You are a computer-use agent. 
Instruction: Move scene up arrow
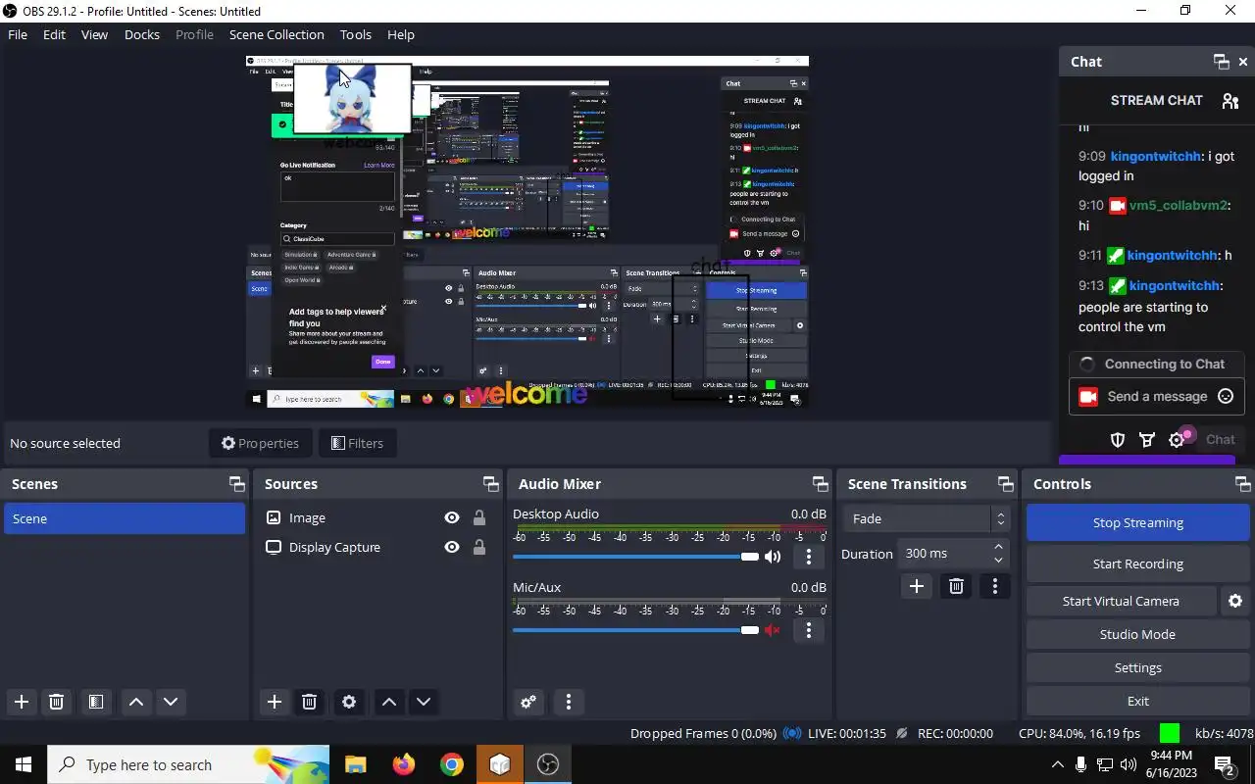(x=136, y=702)
